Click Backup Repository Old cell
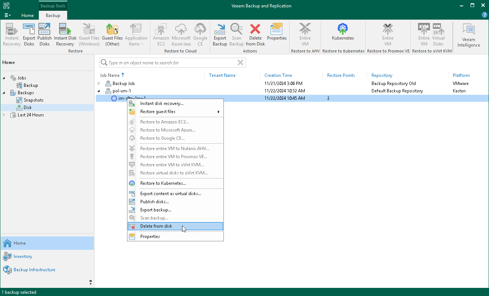This screenshot has height=296, width=489. (x=393, y=84)
